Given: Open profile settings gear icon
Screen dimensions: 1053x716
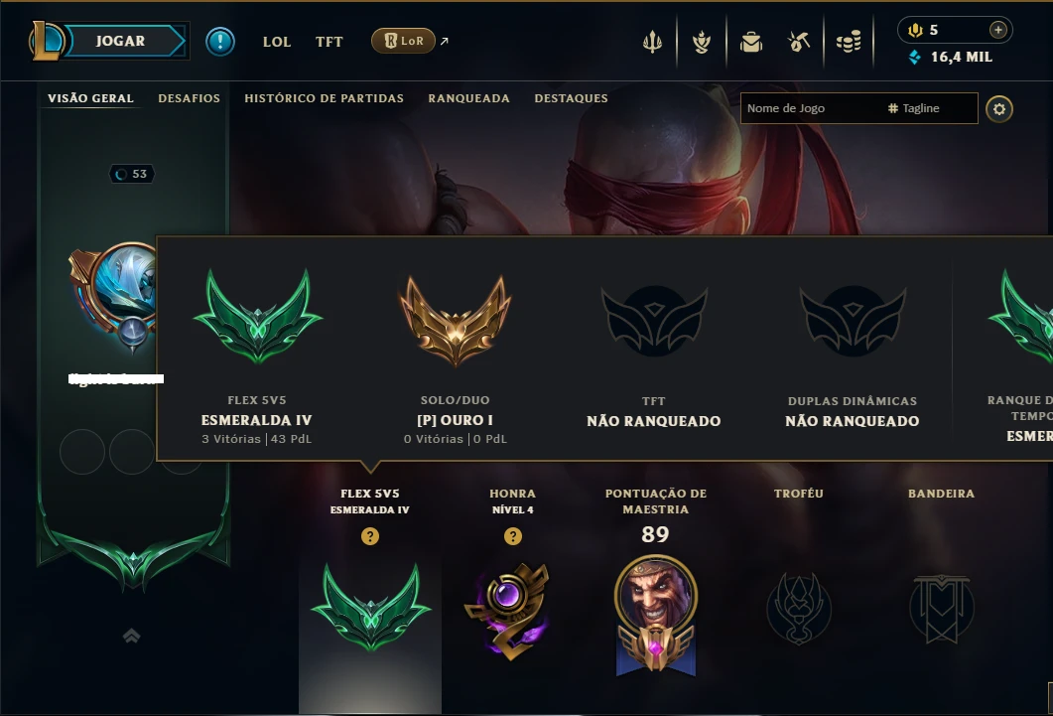Looking at the screenshot, I should click(x=999, y=109).
